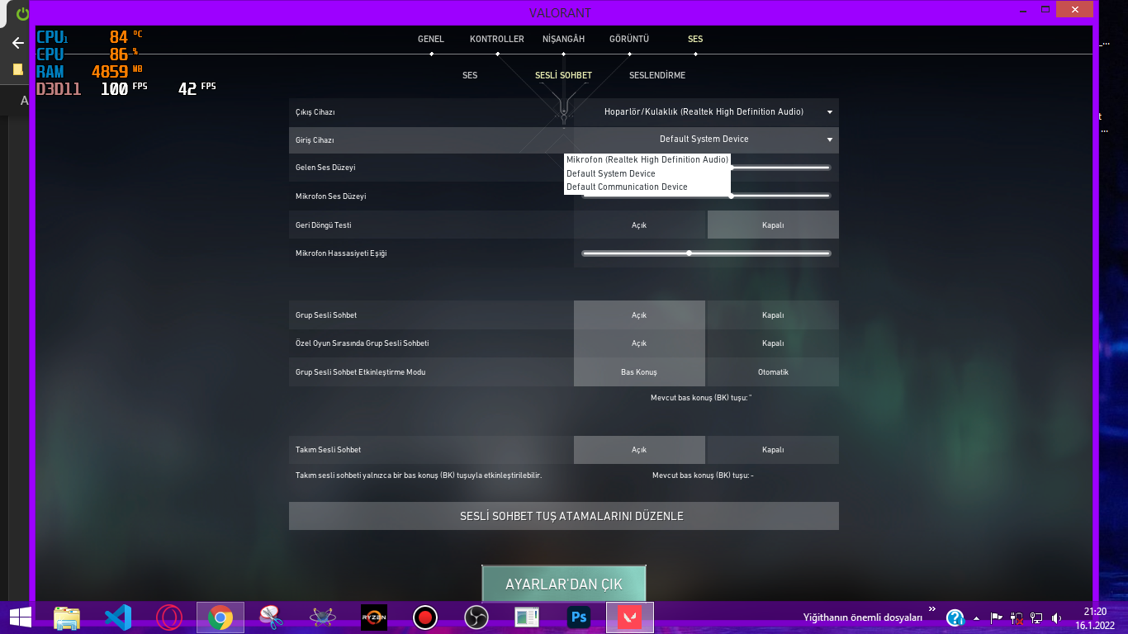The width and height of the screenshot is (1128, 634).
Task: Switch to Google Chrome in taskbar
Action: coord(220,617)
